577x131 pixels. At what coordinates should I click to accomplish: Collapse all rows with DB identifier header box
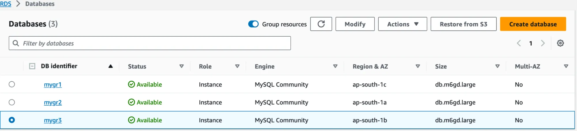point(32,66)
